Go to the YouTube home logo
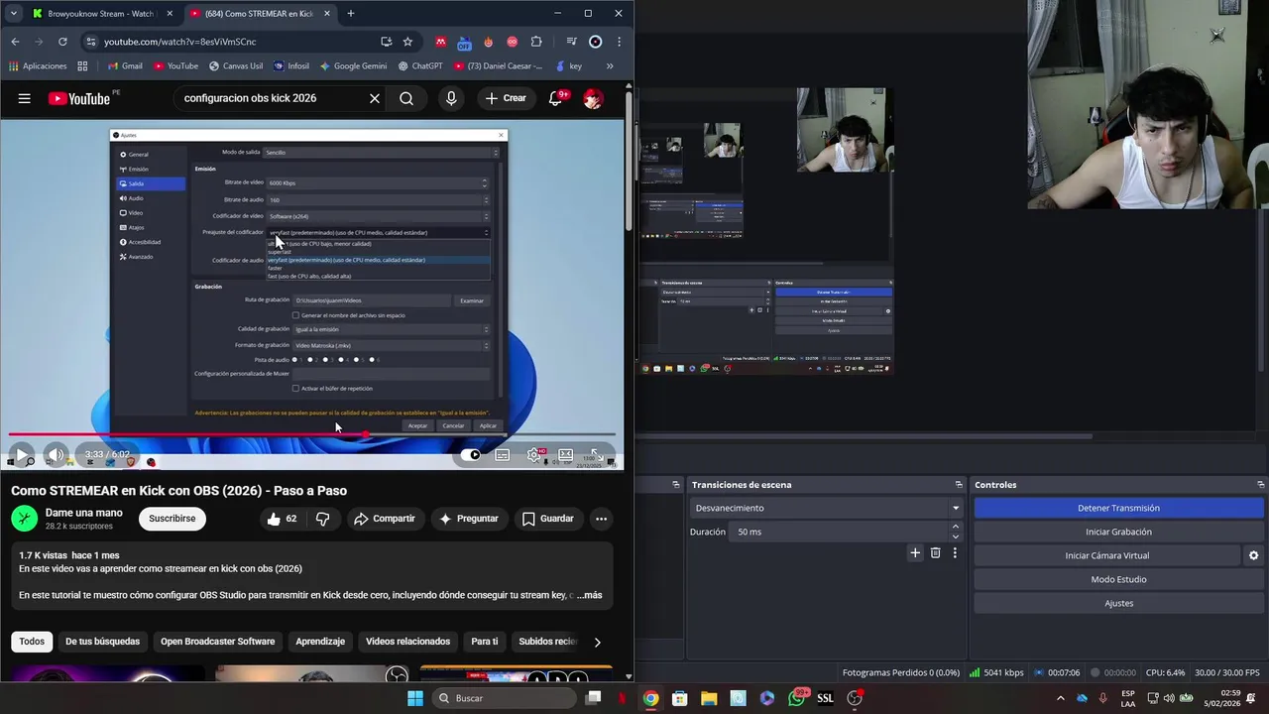This screenshot has height=714, width=1269. point(79,98)
